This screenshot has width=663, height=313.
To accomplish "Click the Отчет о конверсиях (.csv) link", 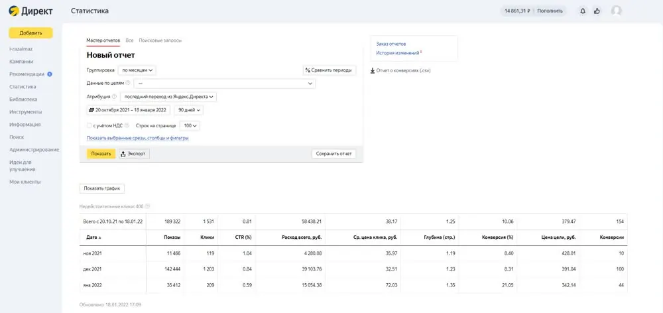I will pyautogui.click(x=403, y=71).
